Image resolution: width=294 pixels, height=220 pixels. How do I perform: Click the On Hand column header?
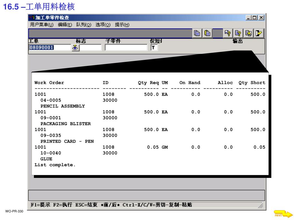(x=190, y=83)
